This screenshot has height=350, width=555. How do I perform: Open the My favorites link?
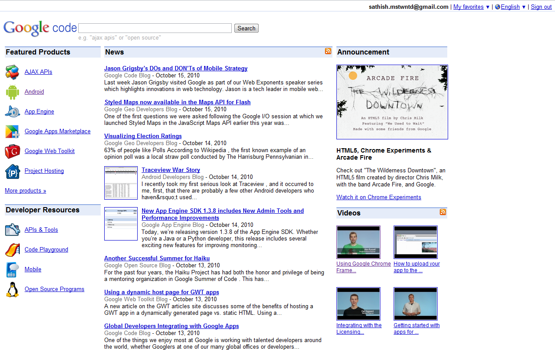(468, 7)
